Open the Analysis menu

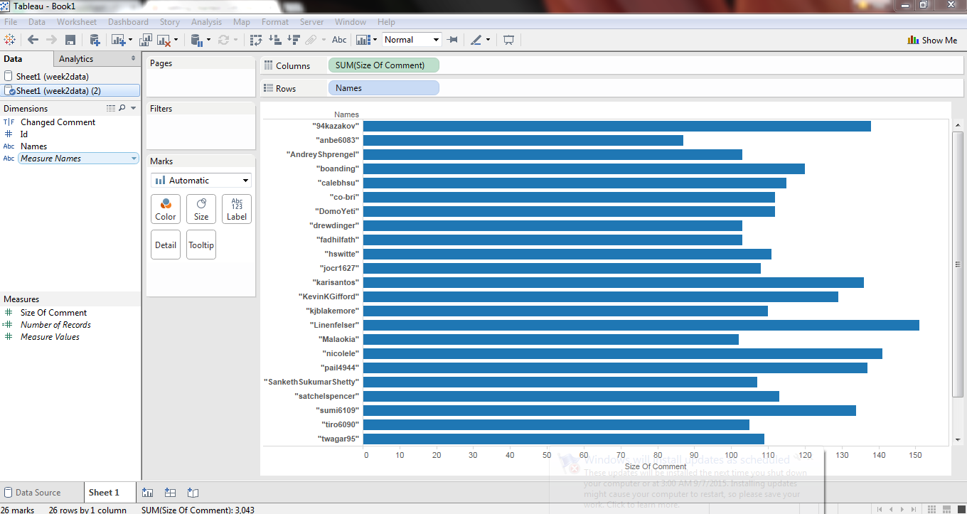point(206,22)
